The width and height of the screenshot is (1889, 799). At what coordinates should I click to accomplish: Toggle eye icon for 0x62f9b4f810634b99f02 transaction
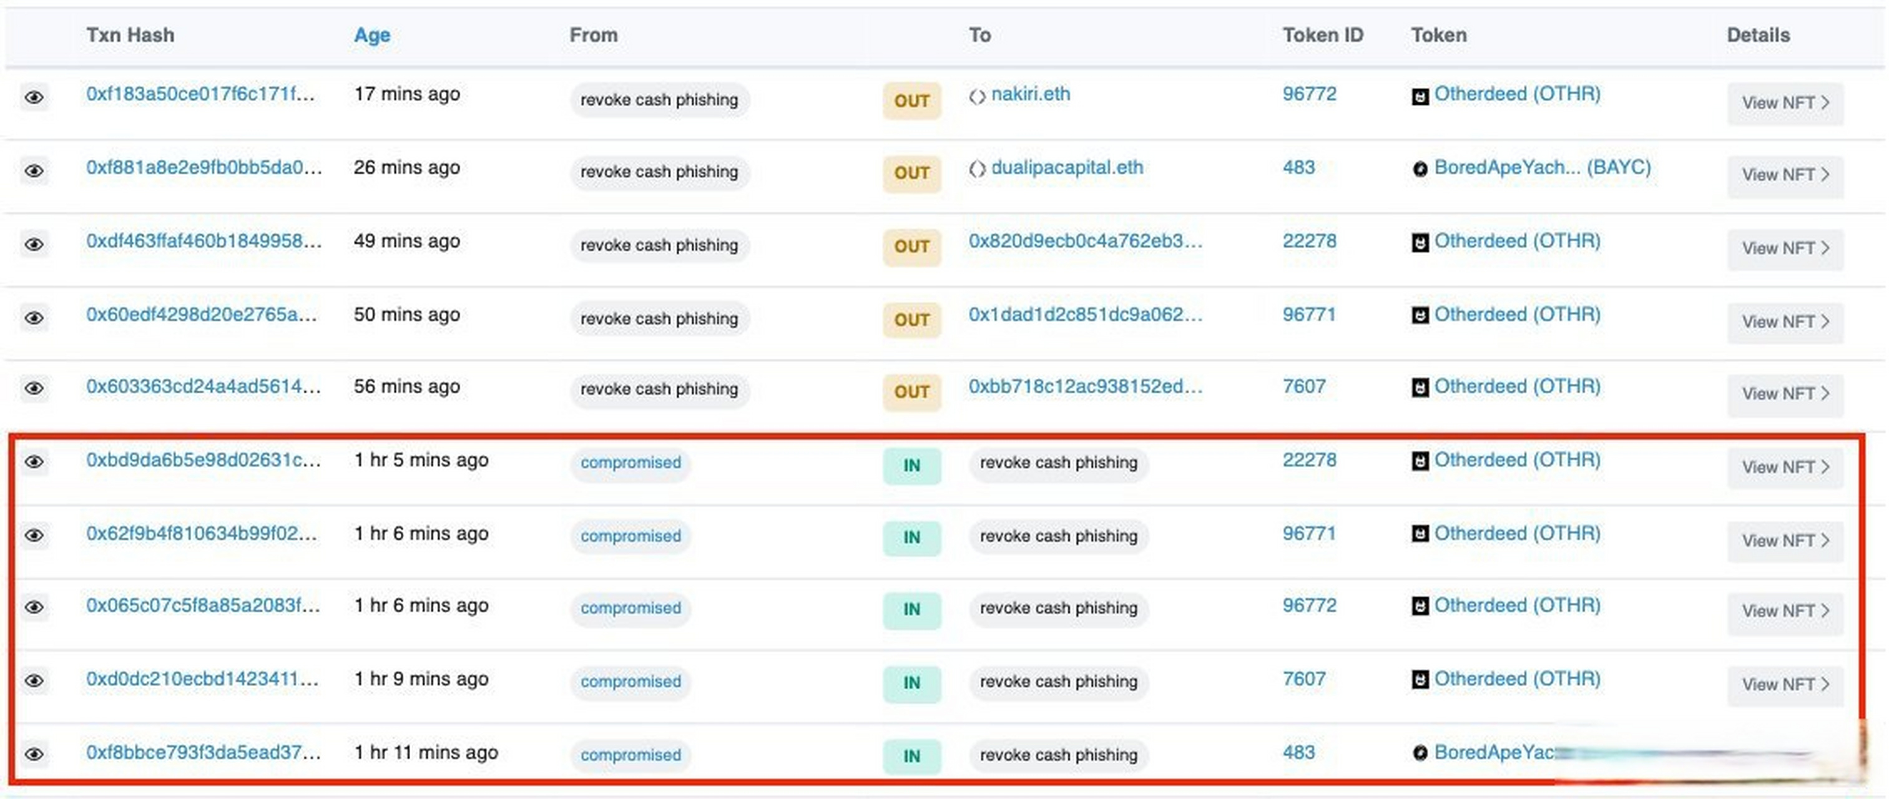(x=34, y=535)
